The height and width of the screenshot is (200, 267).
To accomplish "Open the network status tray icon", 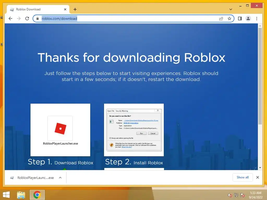I will 236,195.
